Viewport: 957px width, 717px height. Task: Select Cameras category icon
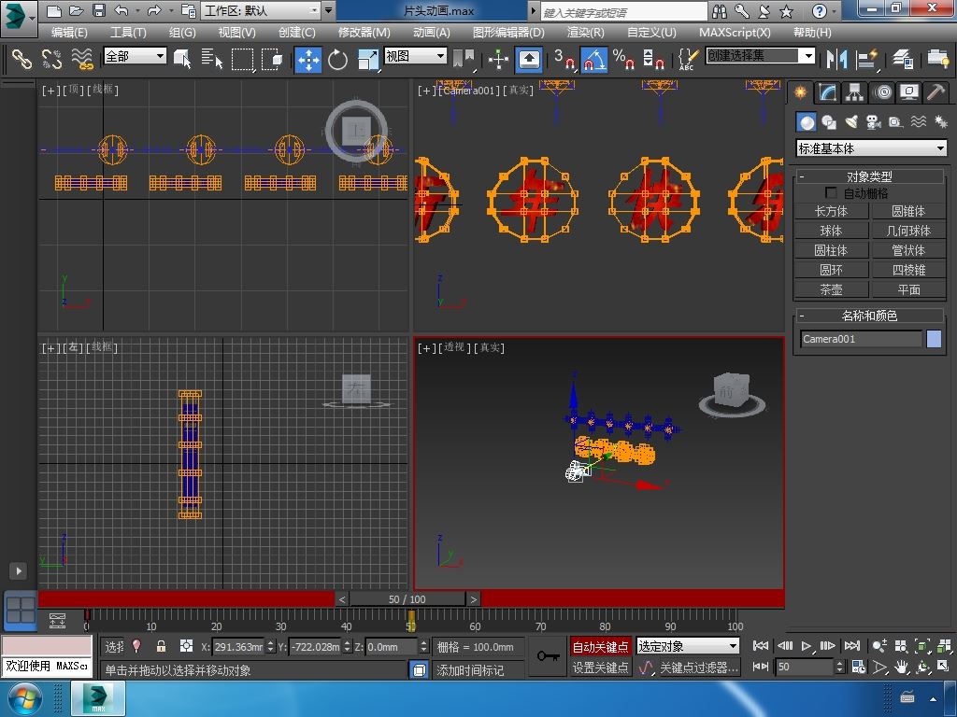(x=874, y=122)
